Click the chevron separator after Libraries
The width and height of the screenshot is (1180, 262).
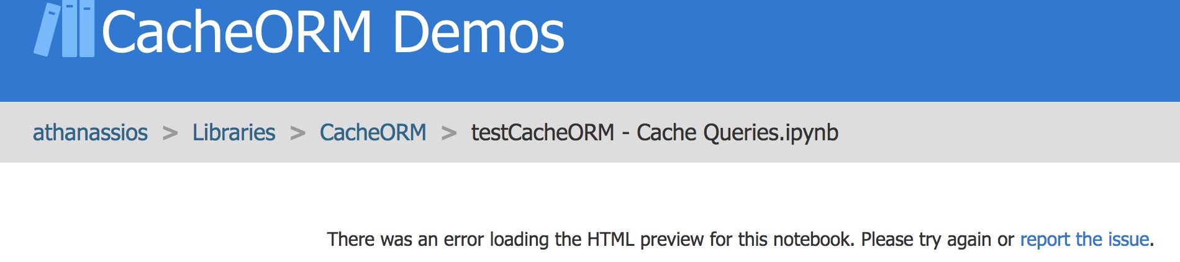coord(297,133)
